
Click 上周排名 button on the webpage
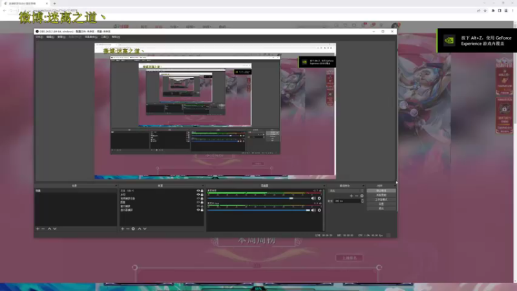pos(349,257)
